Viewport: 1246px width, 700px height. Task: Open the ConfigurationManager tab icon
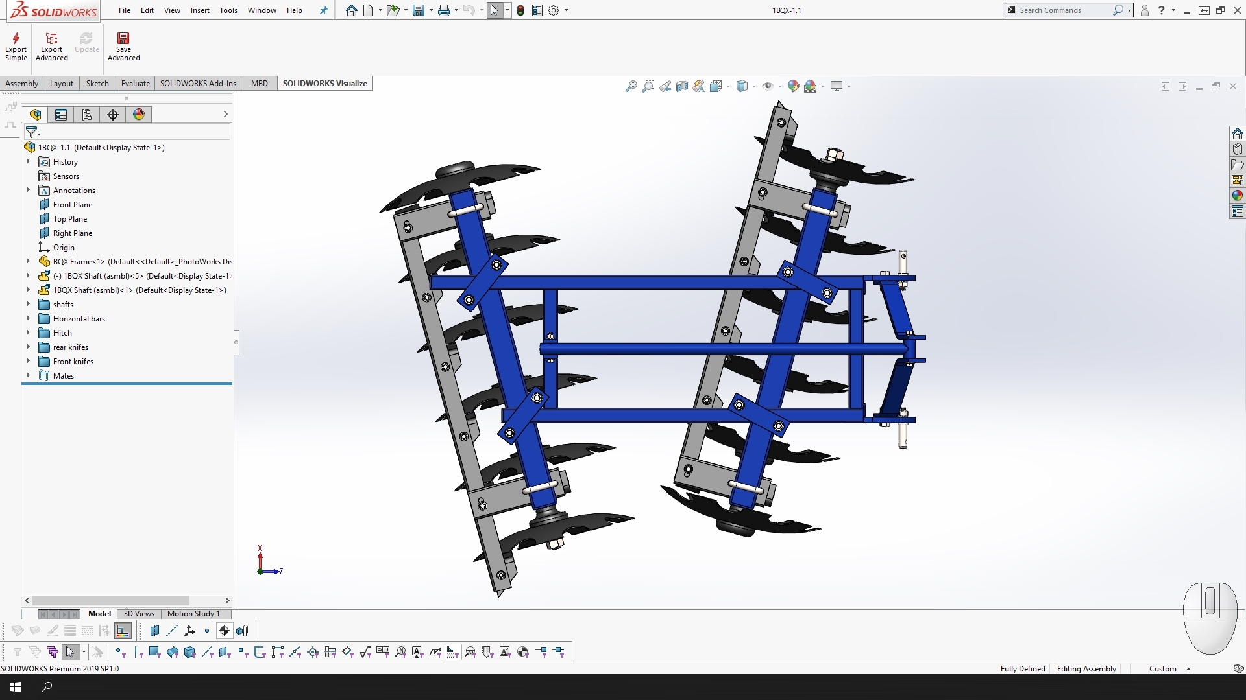pyautogui.click(x=87, y=115)
